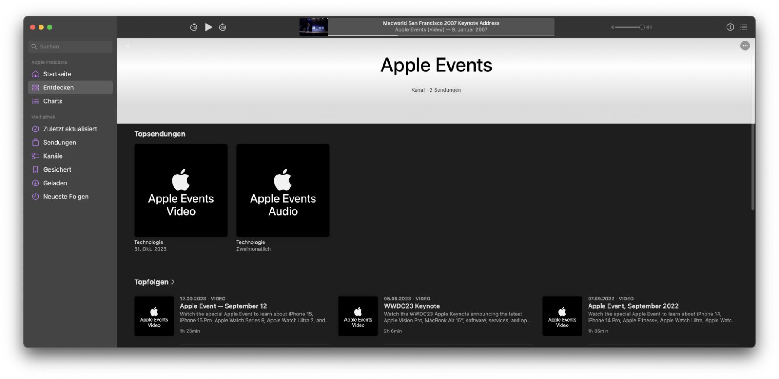Image resolution: width=779 pixels, height=379 pixels.
Task: Open the Sendungen library
Action: (59, 143)
